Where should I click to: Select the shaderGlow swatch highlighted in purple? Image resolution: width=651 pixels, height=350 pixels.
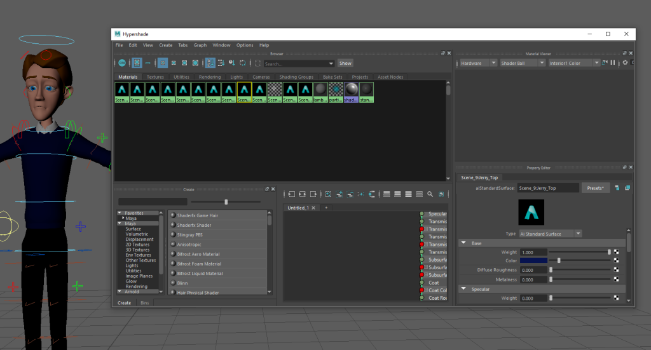351,92
